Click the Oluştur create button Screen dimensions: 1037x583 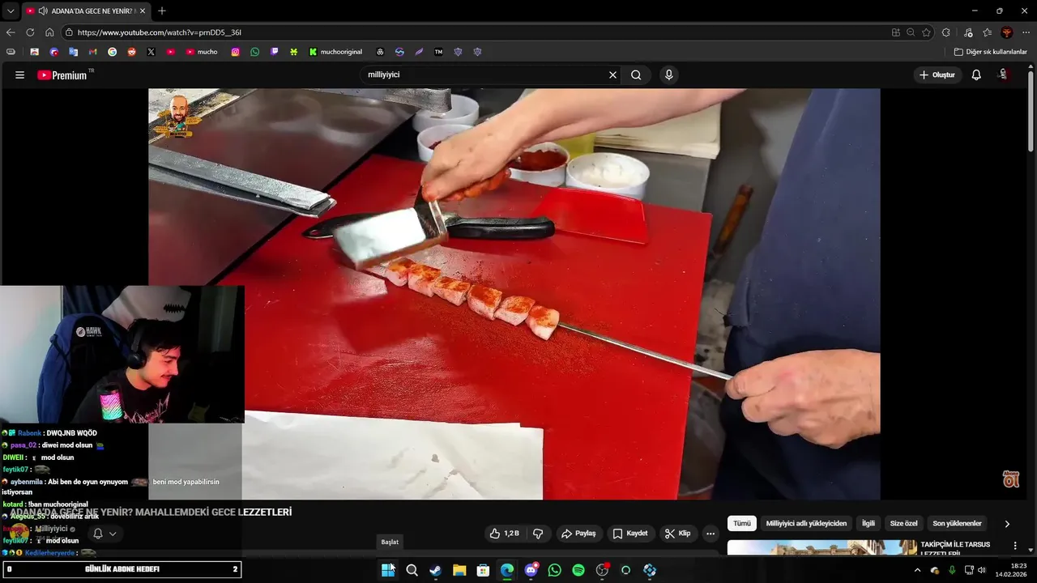937,74
